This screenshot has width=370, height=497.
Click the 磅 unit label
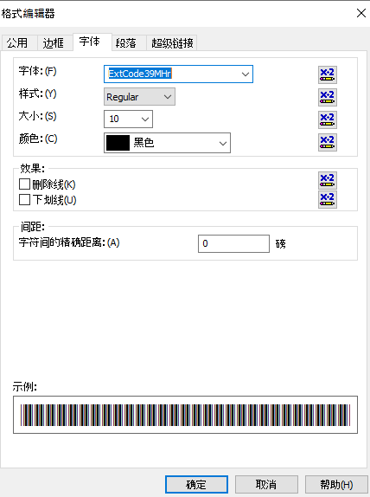(280, 244)
